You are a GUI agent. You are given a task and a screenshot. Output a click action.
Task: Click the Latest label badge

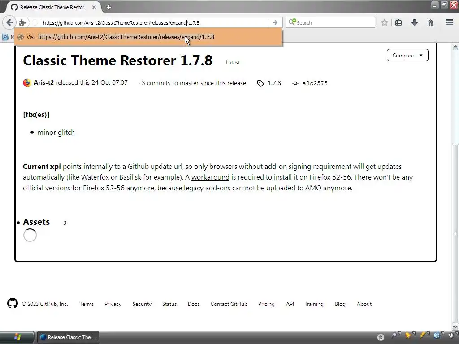pos(233,63)
